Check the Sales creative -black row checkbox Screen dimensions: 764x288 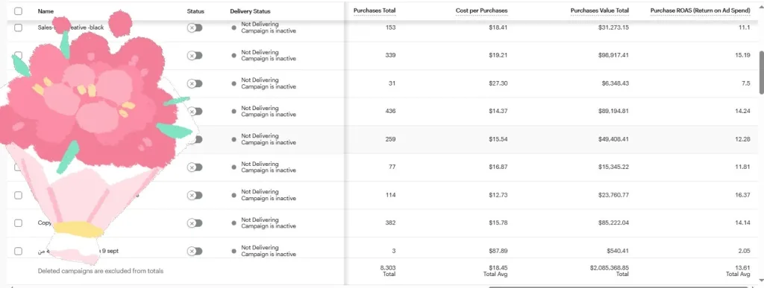[x=18, y=28]
